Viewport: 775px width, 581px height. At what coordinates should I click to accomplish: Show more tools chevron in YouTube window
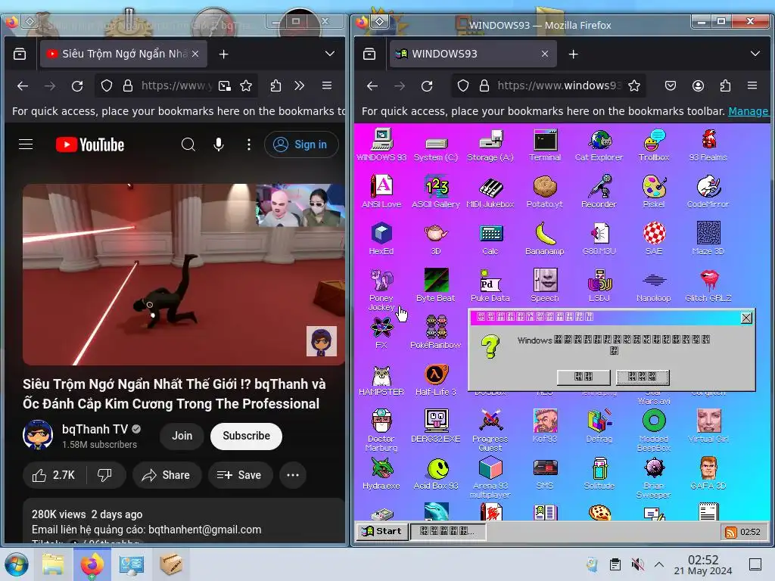pyautogui.click(x=300, y=86)
